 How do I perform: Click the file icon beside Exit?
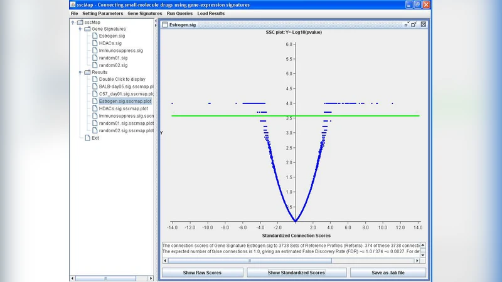click(x=87, y=138)
